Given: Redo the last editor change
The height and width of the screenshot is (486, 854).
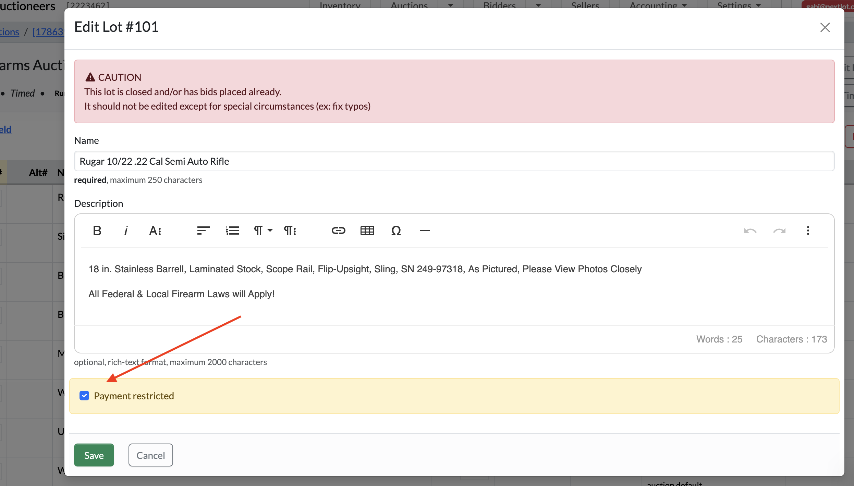Looking at the screenshot, I should pos(779,230).
